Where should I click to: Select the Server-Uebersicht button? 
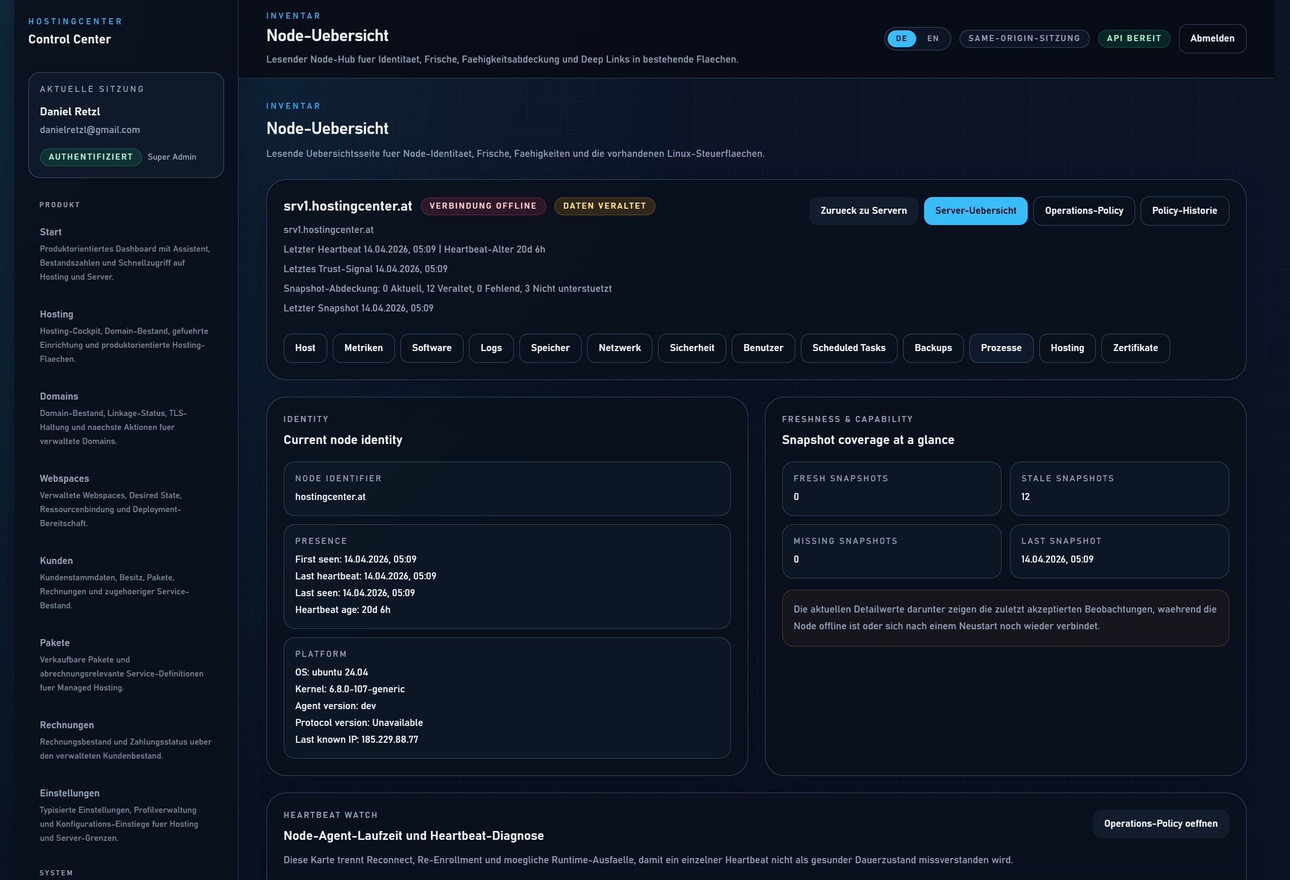coord(975,211)
